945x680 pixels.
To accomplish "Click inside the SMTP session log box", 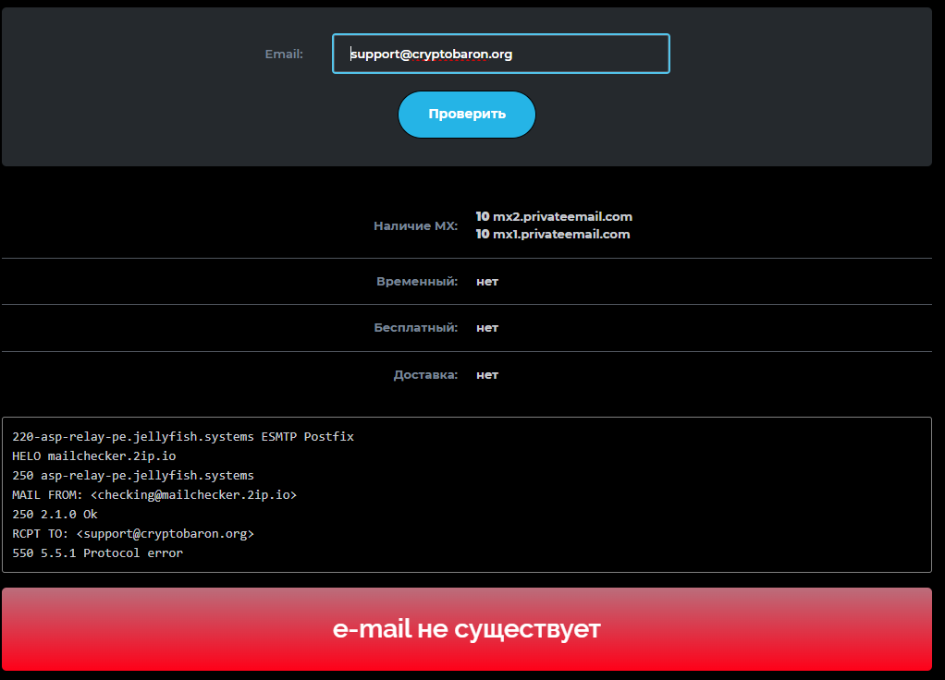I will 467,494.
